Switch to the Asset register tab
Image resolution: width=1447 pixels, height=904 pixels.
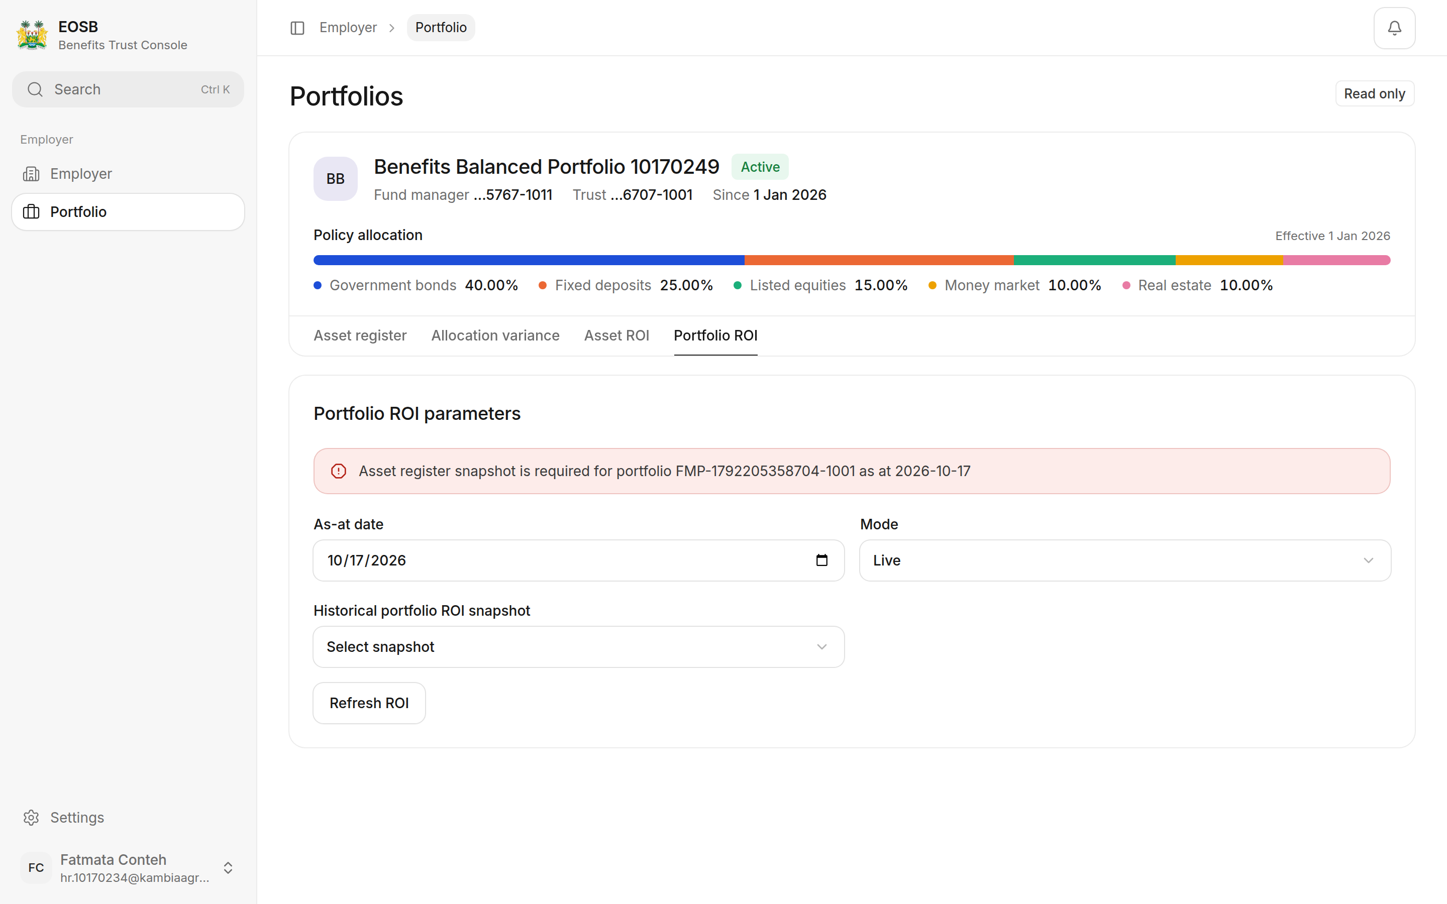point(360,335)
